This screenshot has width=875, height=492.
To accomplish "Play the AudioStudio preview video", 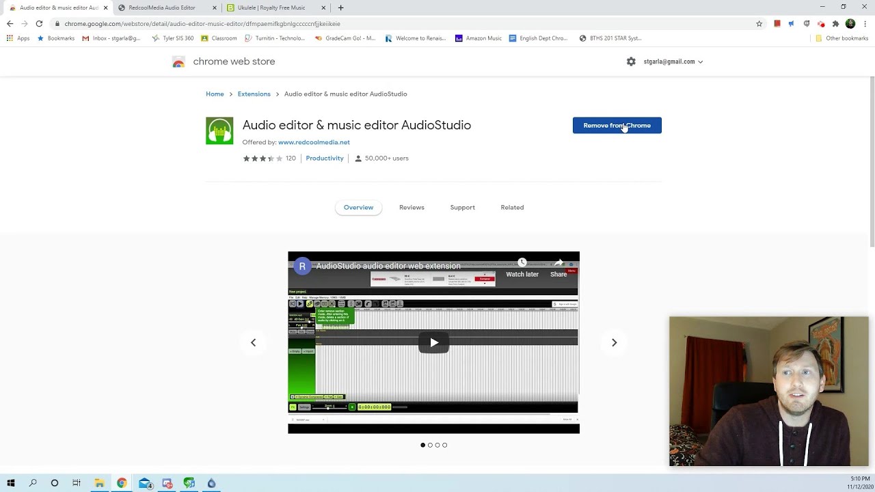I will coord(433,342).
